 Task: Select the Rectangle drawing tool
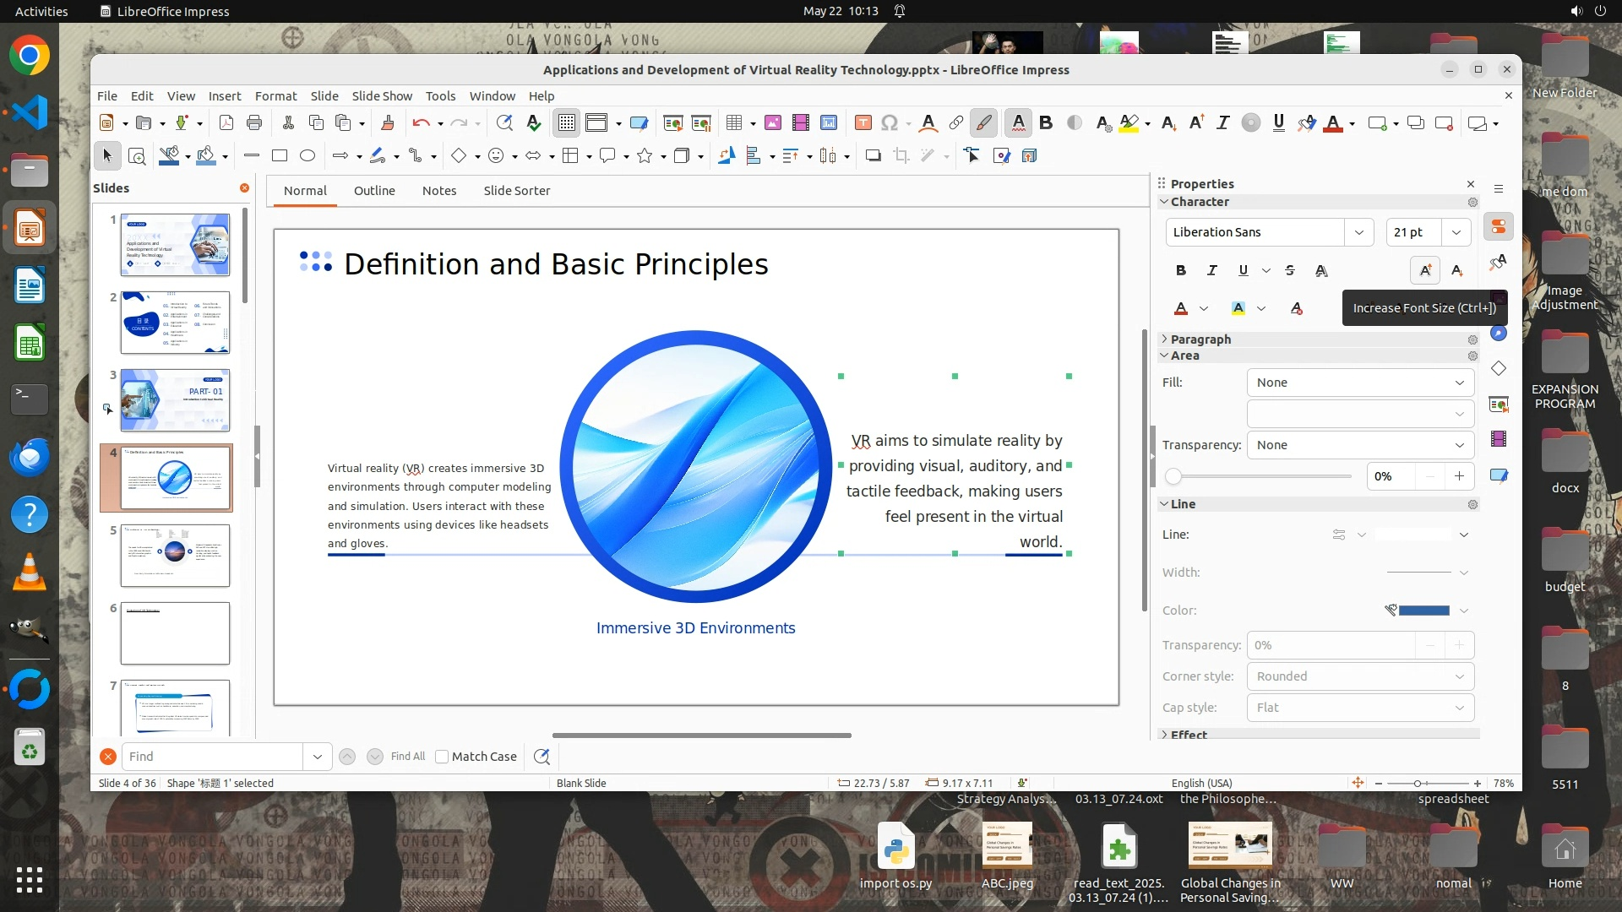[280, 156]
